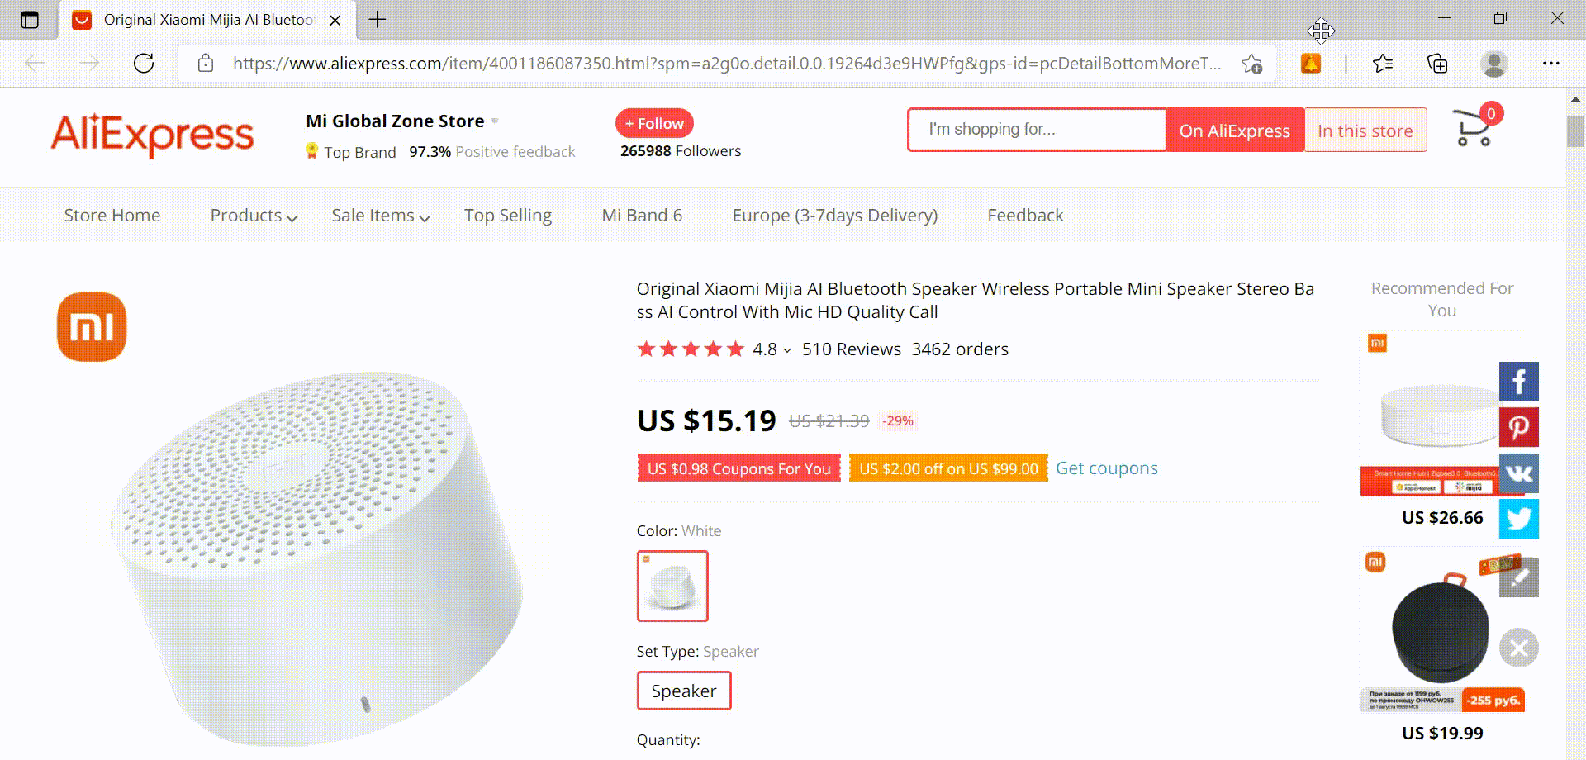
Task: Click the Top Brand medal icon
Action: [x=311, y=151]
